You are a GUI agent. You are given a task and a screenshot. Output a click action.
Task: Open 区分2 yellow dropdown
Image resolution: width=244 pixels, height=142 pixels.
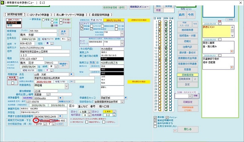[114, 112]
